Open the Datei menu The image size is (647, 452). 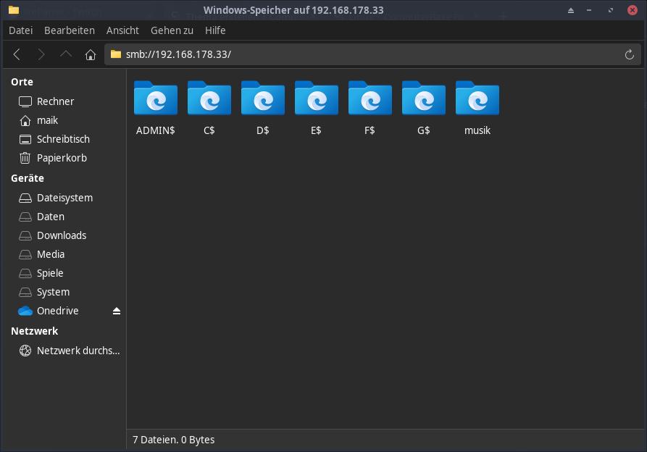(x=20, y=30)
